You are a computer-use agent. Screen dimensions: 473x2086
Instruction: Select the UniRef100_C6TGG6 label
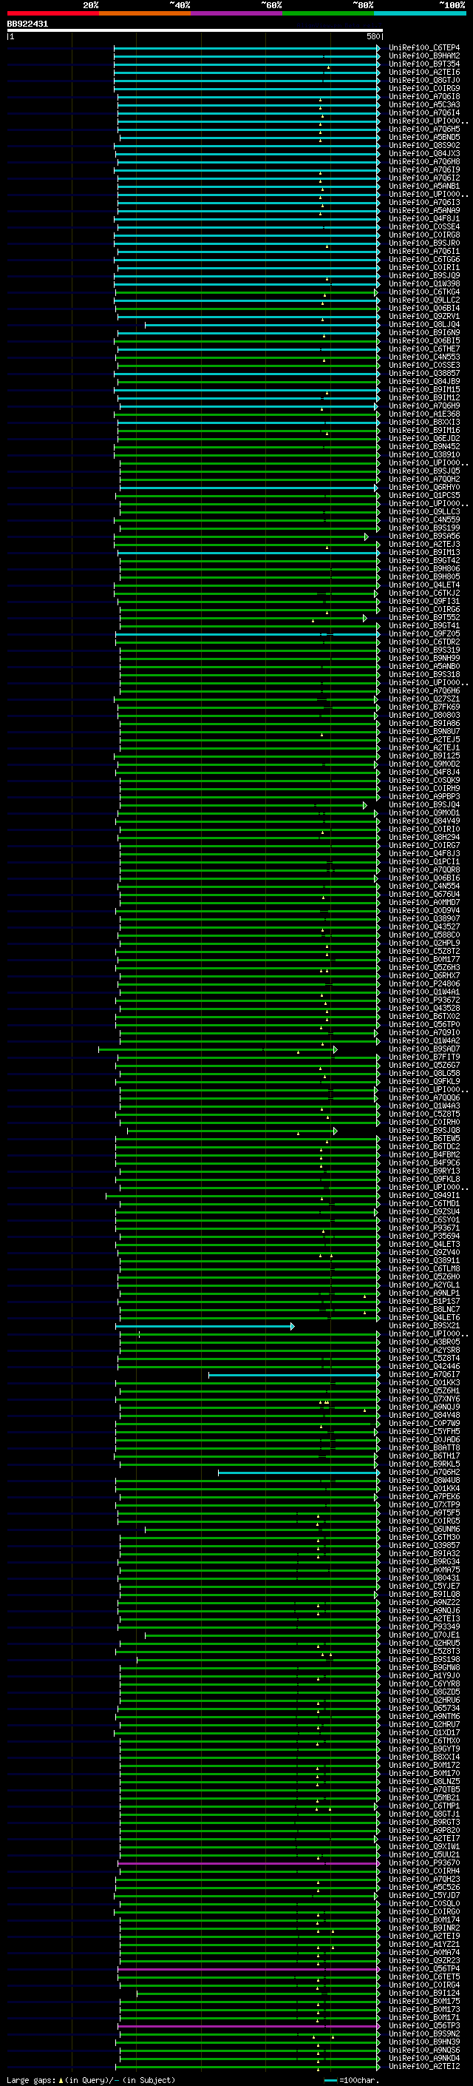pyautogui.click(x=424, y=259)
